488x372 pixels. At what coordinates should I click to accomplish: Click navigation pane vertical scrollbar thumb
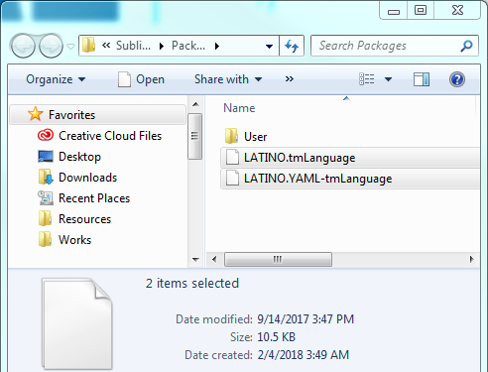click(195, 136)
